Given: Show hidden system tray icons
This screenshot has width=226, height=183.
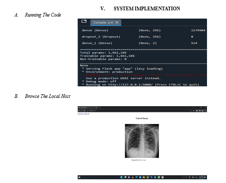Looking at the screenshot, I should coord(182,177).
